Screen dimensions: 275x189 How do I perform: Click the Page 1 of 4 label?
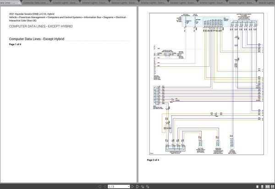coord(15,44)
